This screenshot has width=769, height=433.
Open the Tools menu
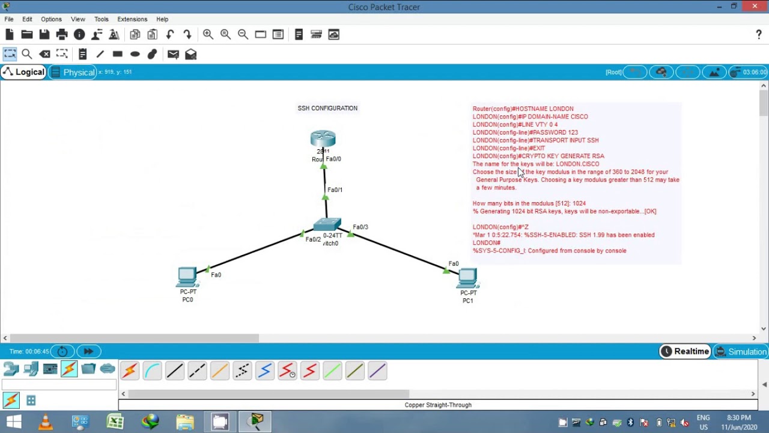[101, 19]
